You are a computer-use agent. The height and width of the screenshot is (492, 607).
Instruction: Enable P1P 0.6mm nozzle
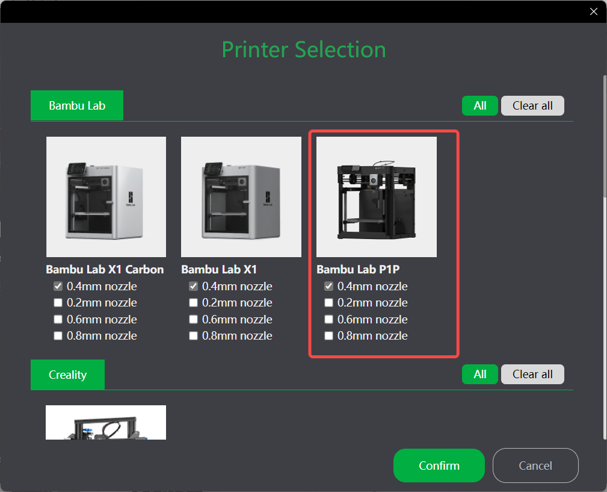point(328,319)
